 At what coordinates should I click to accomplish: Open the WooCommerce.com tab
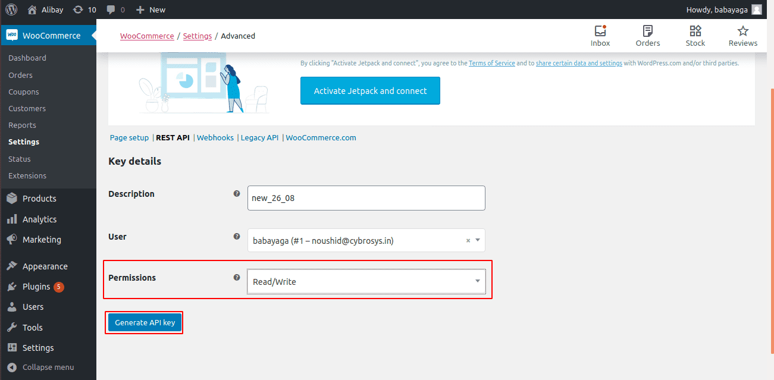321,137
